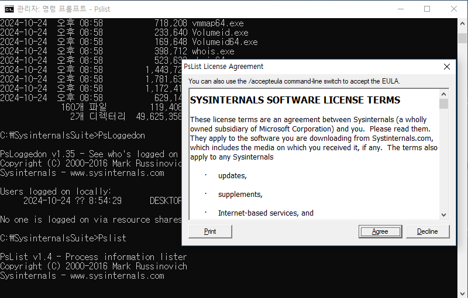Click the C:\SysinternalsSuite>PsLoggedon command line
The image size is (468, 298).
[73, 136]
